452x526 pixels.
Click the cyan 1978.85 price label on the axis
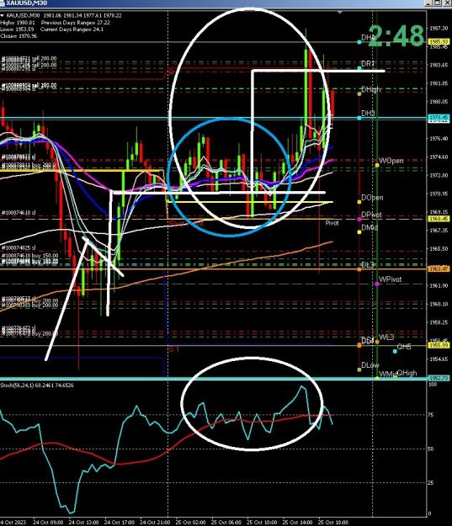coord(439,118)
